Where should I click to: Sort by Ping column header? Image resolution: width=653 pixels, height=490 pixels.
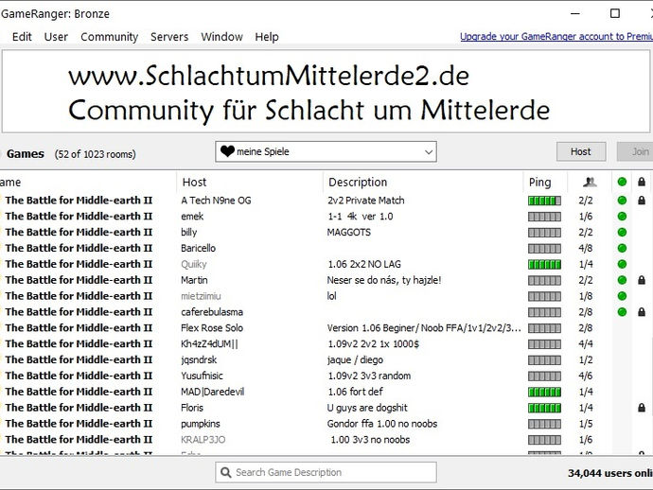point(539,182)
